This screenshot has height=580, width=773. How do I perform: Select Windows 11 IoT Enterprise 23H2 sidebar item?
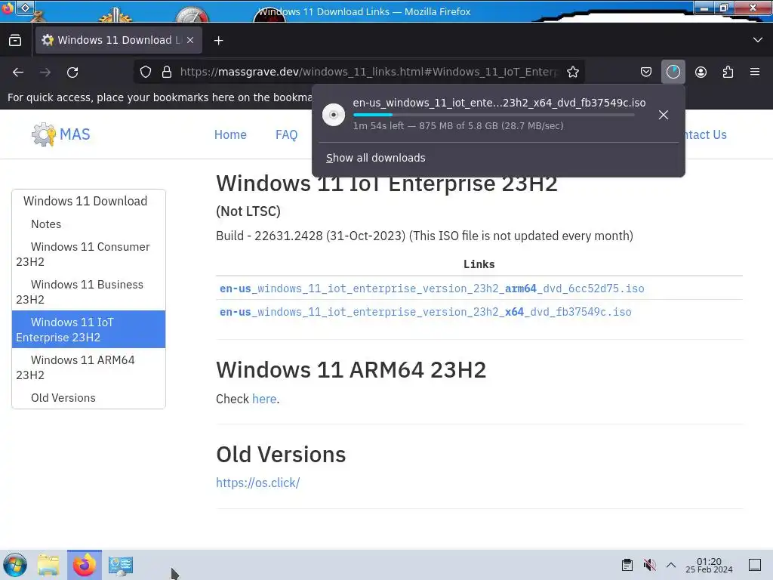89,329
